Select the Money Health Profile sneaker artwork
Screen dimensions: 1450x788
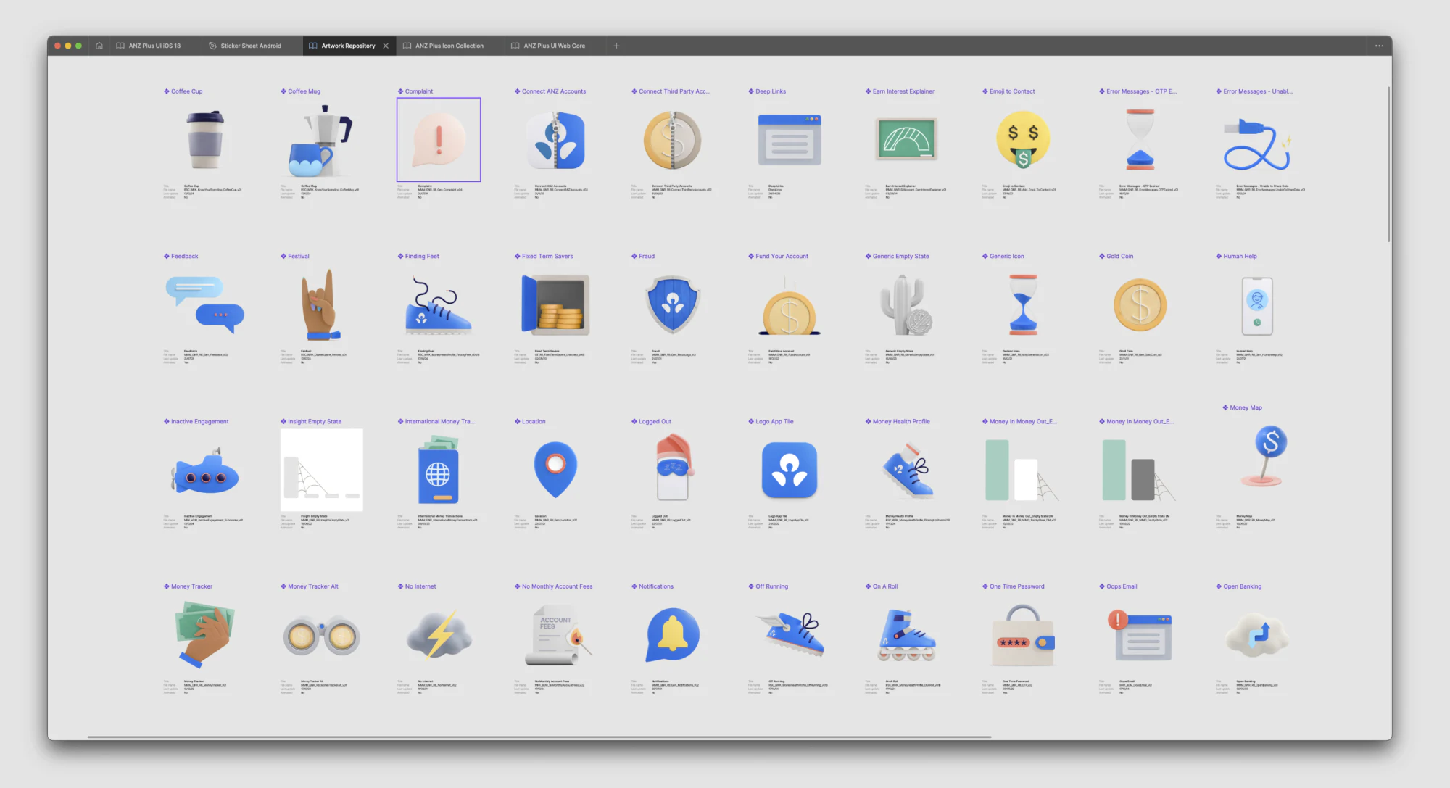[x=906, y=470]
